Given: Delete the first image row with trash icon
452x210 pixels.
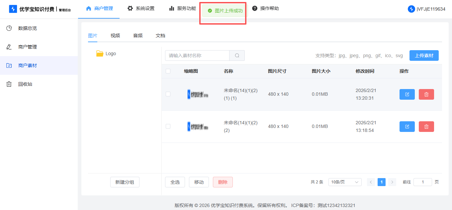Looking at the screenshot, I should (426, 94).
